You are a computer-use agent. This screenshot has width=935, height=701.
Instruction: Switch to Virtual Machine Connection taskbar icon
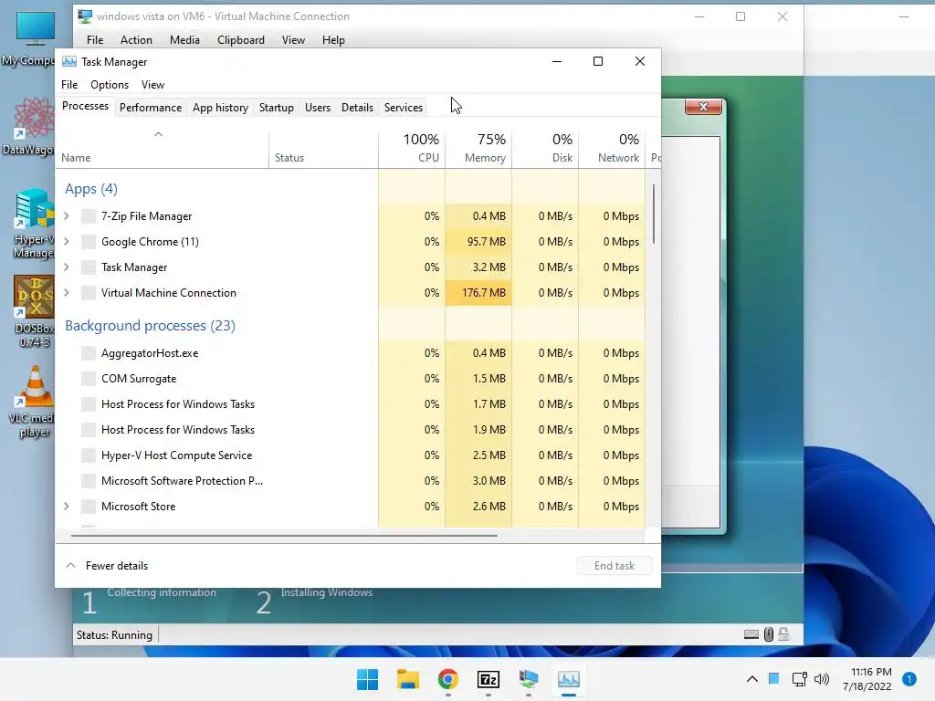click(x=529, y=679)
